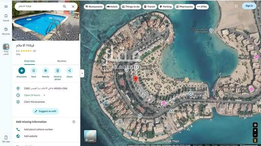
Task: Zoom in on the map with plus
Action: tap(255, 130)
